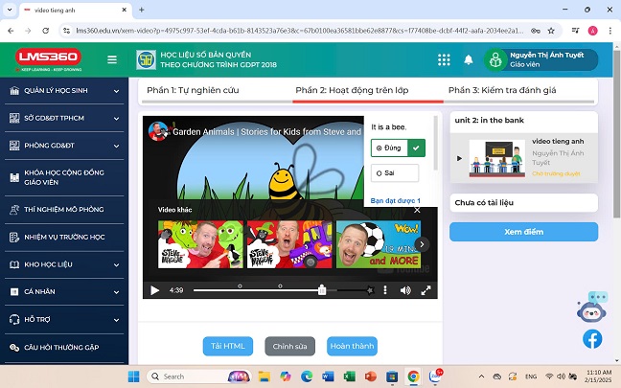Screen dimensions: 621x388
Task: Jump to second question marker on timeline
Action: (280, 285)
